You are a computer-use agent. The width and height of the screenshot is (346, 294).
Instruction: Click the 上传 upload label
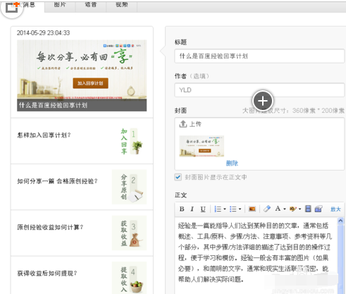click(195, 124)
